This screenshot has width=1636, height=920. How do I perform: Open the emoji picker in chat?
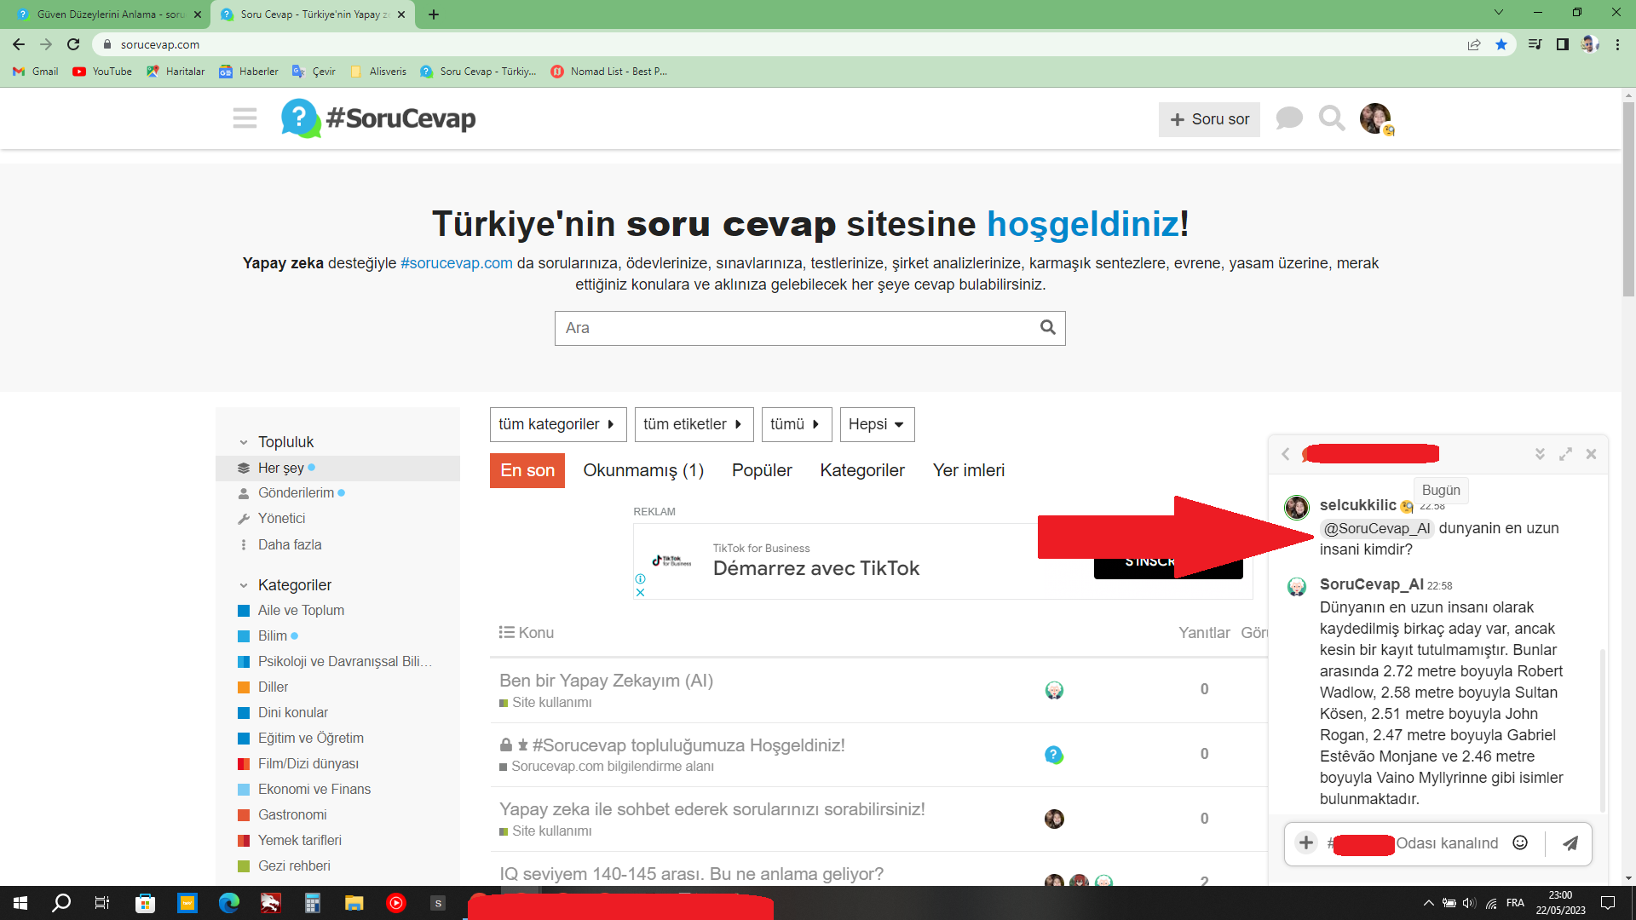(1520, 843)
